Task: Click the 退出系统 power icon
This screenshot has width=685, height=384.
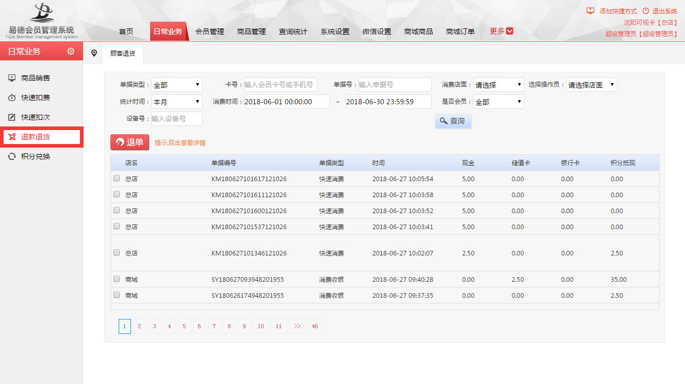Action: (x=646, y=11)
